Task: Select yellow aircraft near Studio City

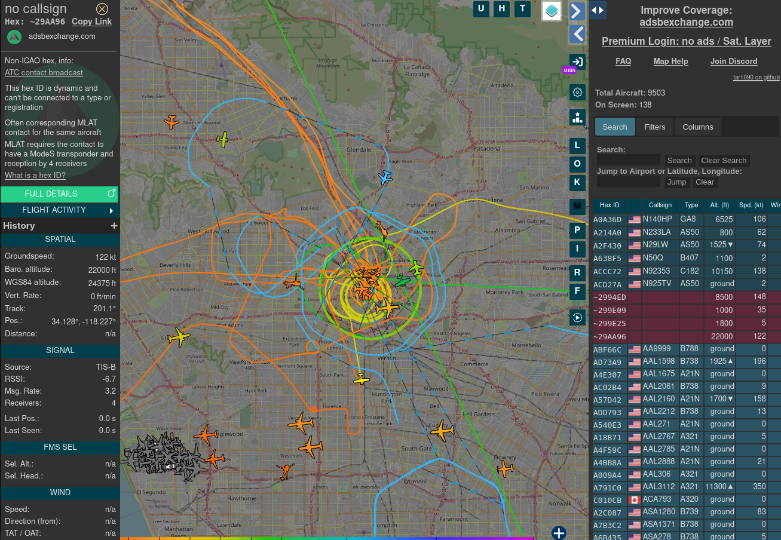Action: (x=222, y=140)
